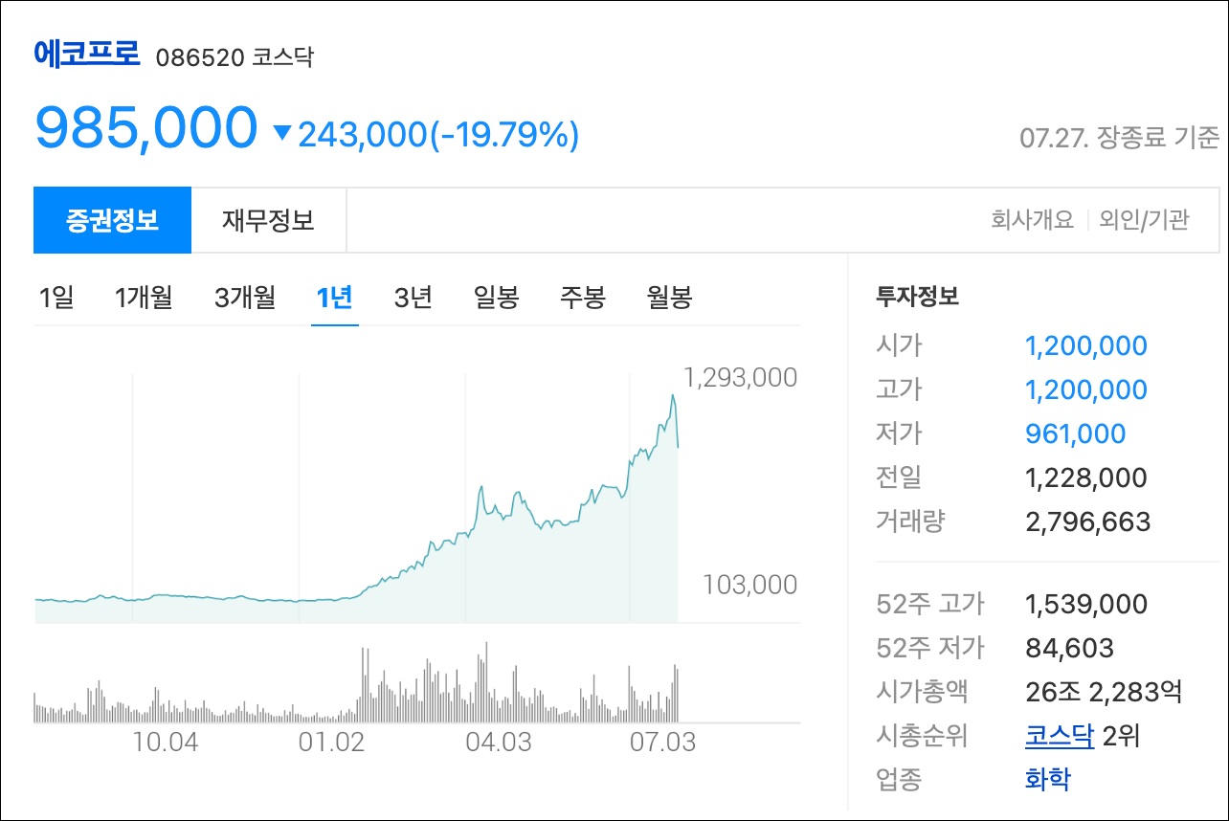View 외인/기관 information
Viewport: 1229px width, 821px height.
click(x=1145, y=219)
